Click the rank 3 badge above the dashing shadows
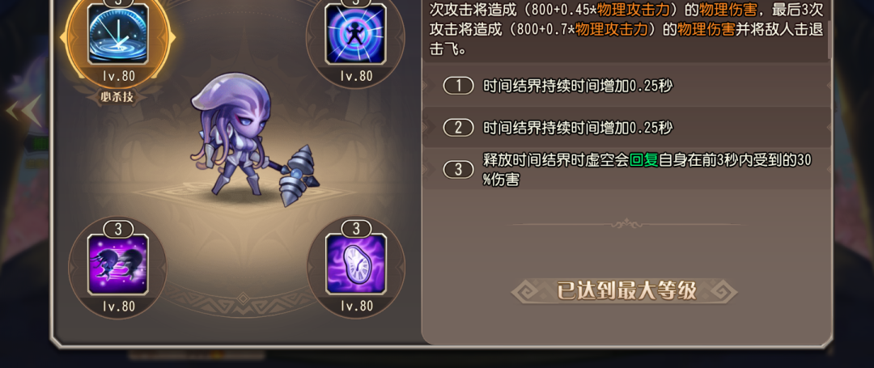This screenshot has width=874, height=368. (x=118, y=229)
